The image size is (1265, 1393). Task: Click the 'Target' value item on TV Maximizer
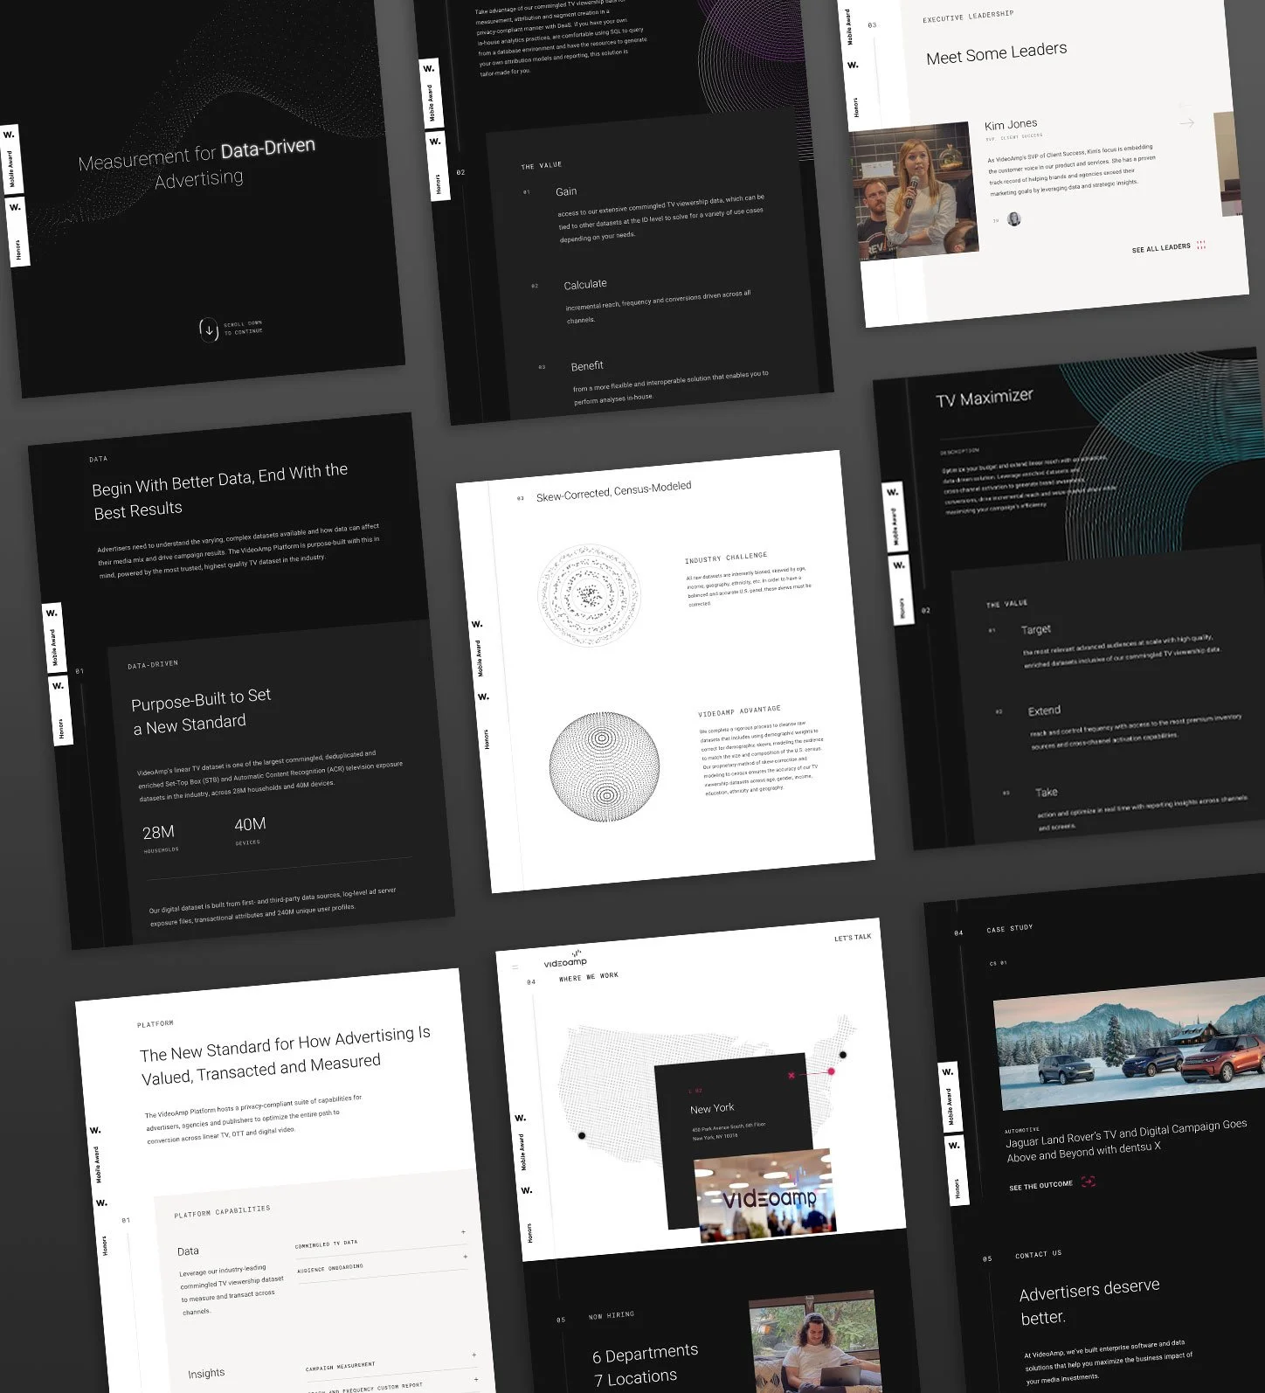tap(1036, 629)
